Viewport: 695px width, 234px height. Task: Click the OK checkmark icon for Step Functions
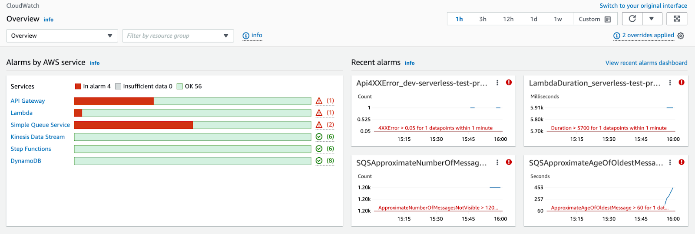(319, 149)
